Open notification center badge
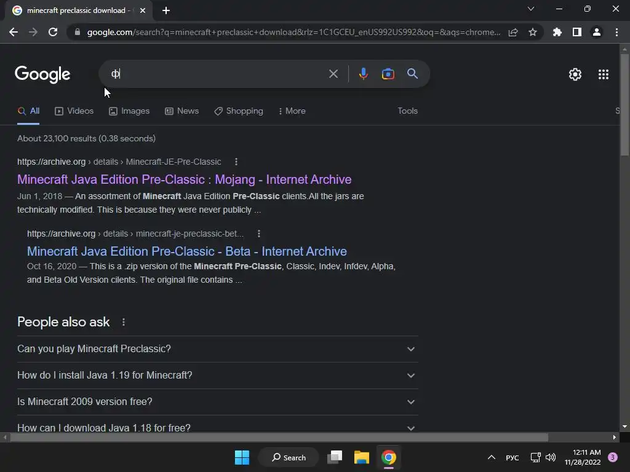The width and height of the screenshot is (630, 472). 612,457
